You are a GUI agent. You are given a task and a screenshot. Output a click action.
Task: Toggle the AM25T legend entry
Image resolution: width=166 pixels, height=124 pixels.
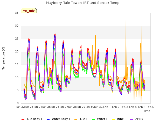coord(137,119)
